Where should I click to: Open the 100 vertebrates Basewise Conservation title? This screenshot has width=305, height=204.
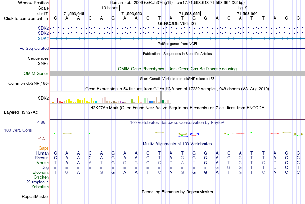pos(177,123)
